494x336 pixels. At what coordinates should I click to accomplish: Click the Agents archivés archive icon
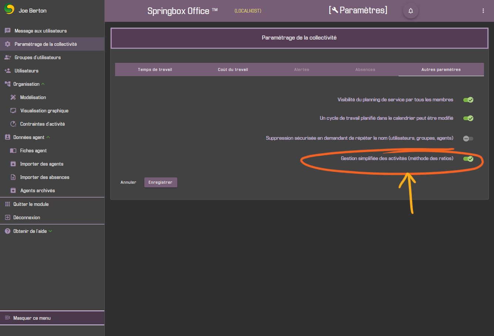(13, 190)
